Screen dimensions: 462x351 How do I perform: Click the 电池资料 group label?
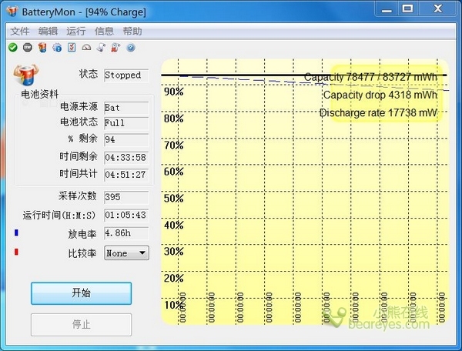40,94
